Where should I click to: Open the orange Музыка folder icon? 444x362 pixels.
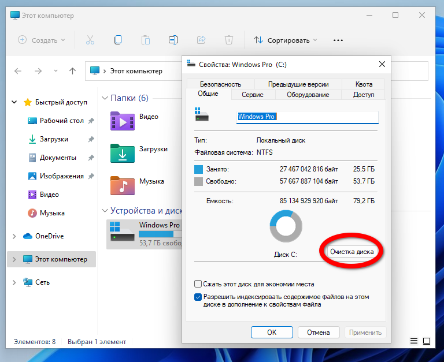[123, 185]
